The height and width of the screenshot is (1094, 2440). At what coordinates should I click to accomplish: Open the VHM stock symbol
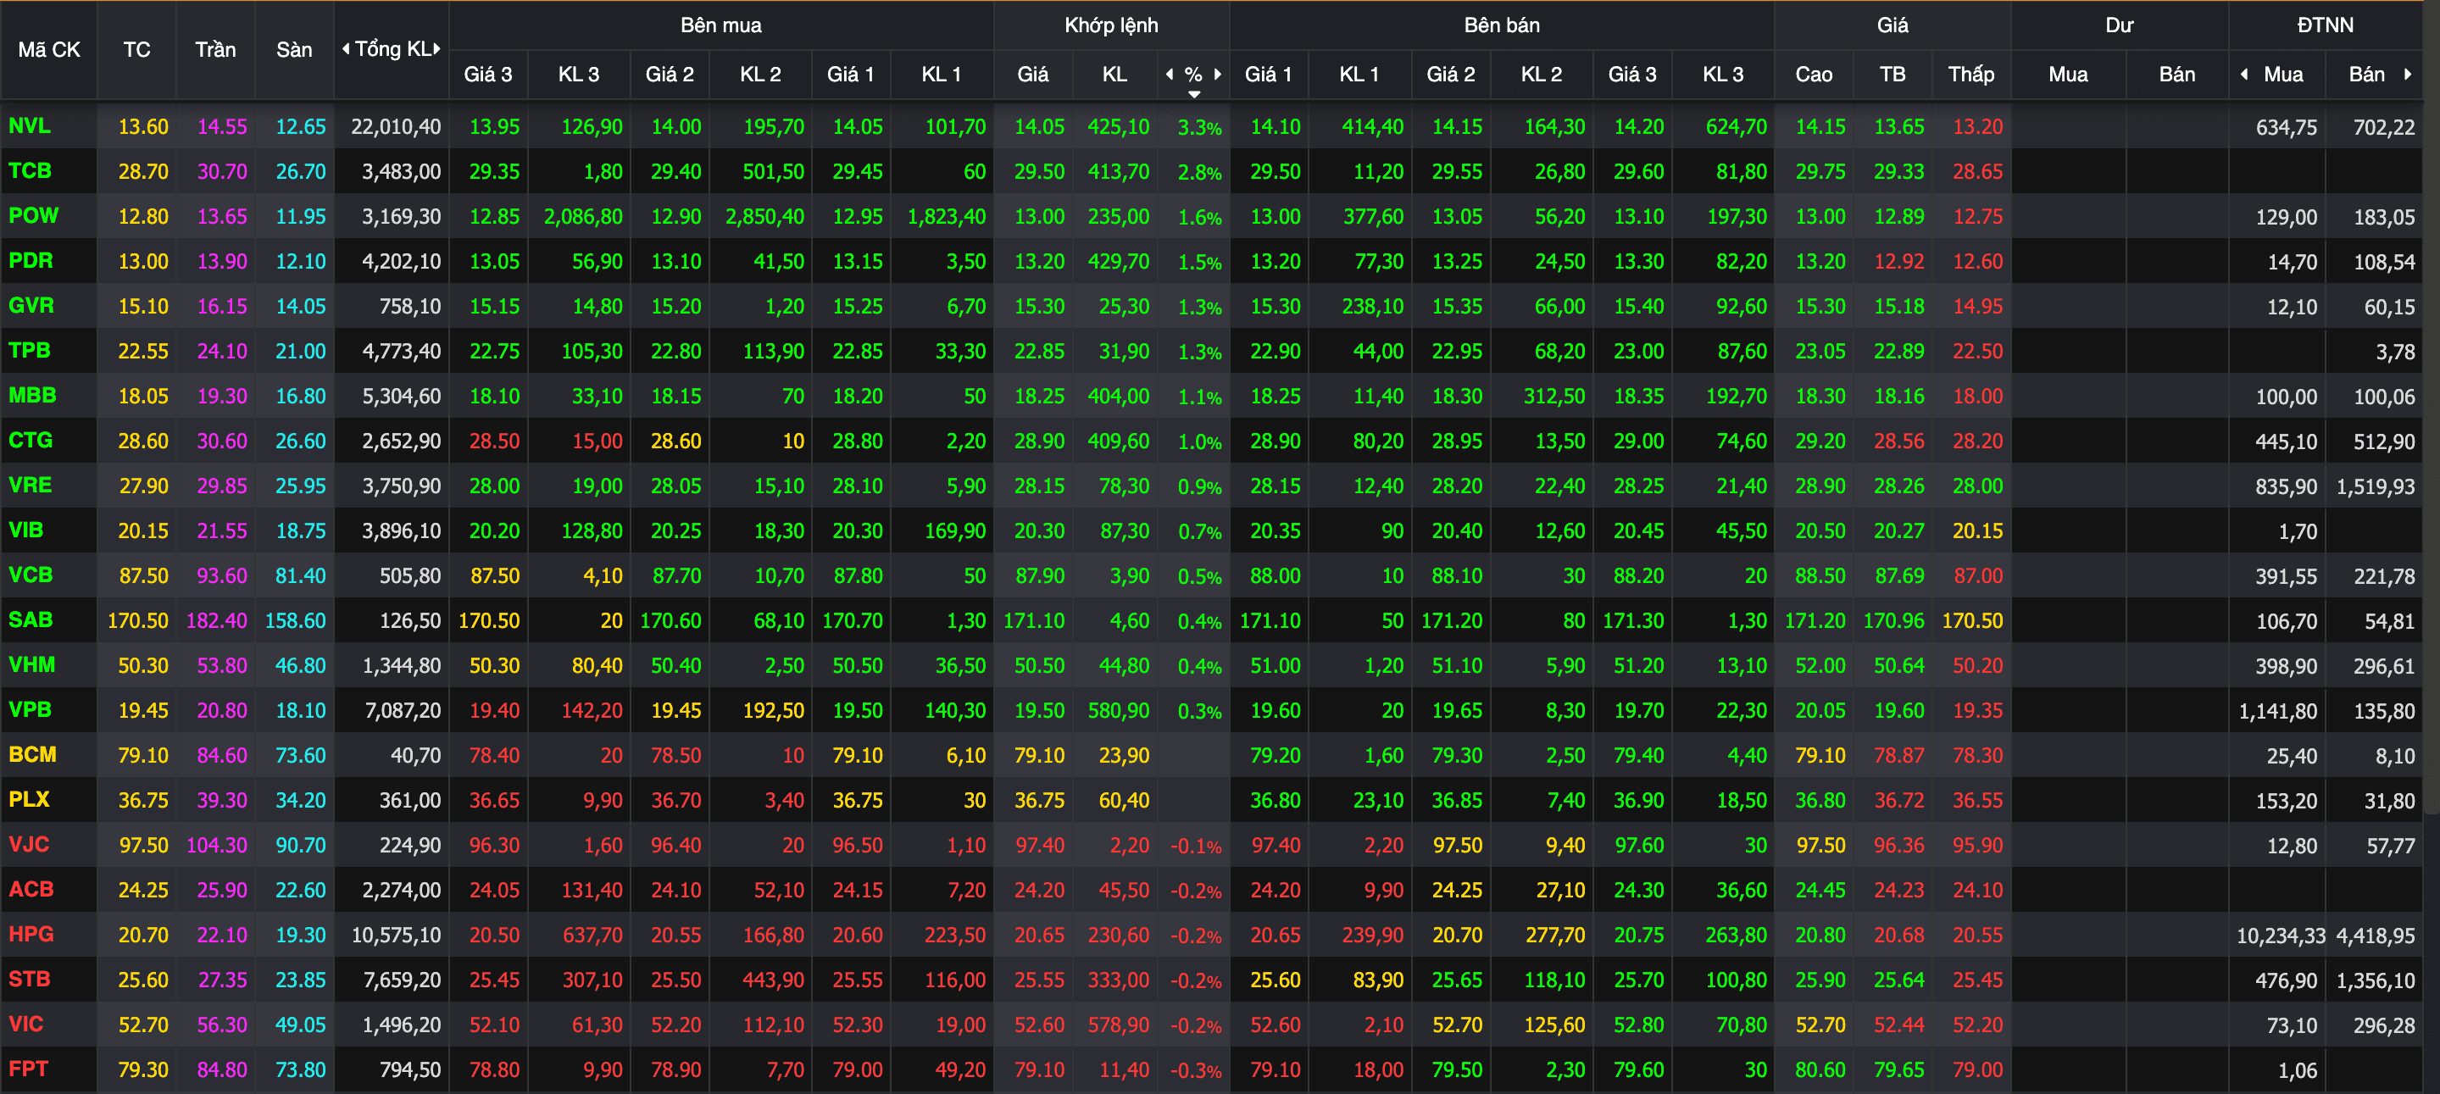31,665
